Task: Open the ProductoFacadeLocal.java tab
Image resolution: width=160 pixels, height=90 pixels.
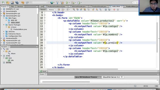Action: point(56,6)
